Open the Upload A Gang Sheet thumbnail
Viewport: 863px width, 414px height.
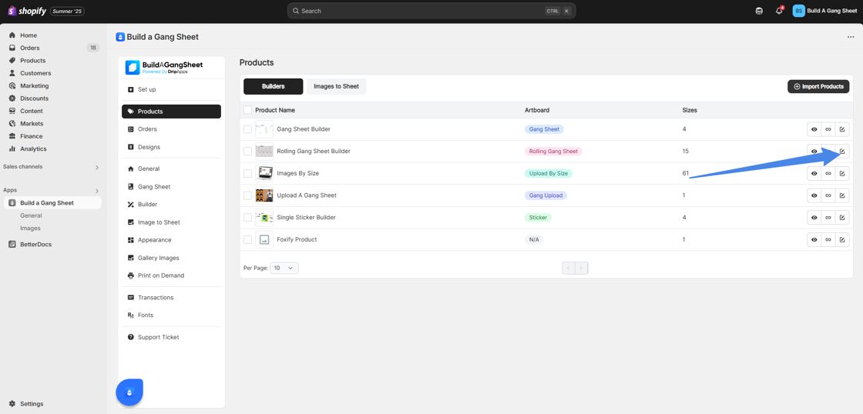(264, 195)
